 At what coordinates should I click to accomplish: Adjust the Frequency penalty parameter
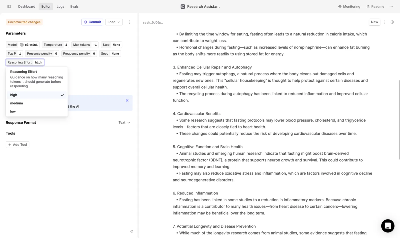point(79,53)
